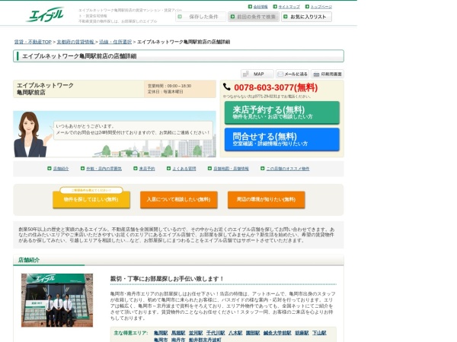Click the staff woman illustration banner
457x342 pixels.
pyautogui.click(x=114, y=134)
